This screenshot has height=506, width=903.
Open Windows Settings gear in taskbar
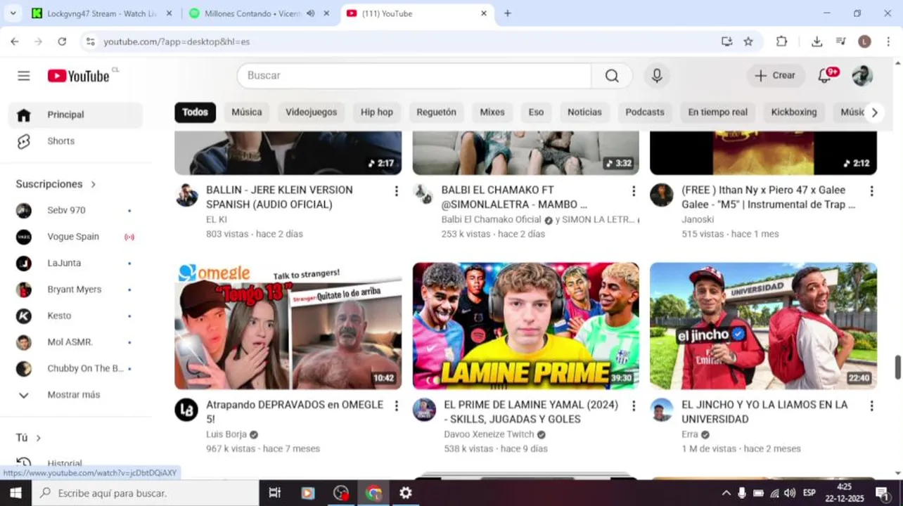click(x=406, y=493)
